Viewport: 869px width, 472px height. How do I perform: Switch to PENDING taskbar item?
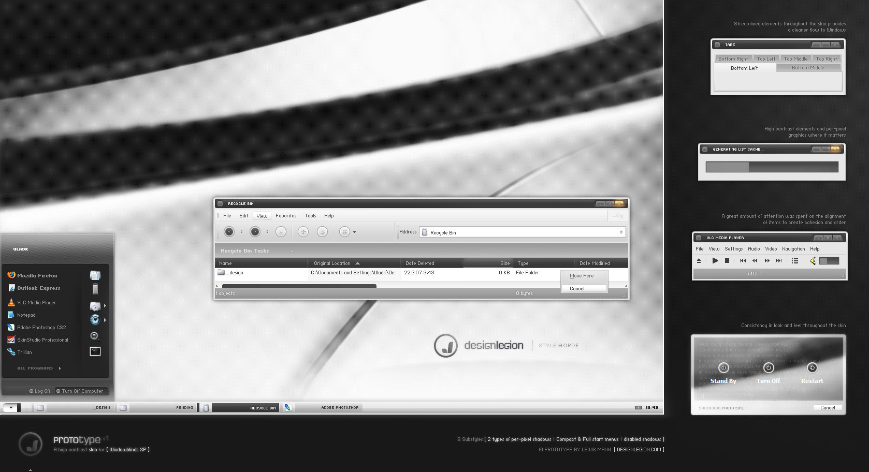[x=156, y=408]
